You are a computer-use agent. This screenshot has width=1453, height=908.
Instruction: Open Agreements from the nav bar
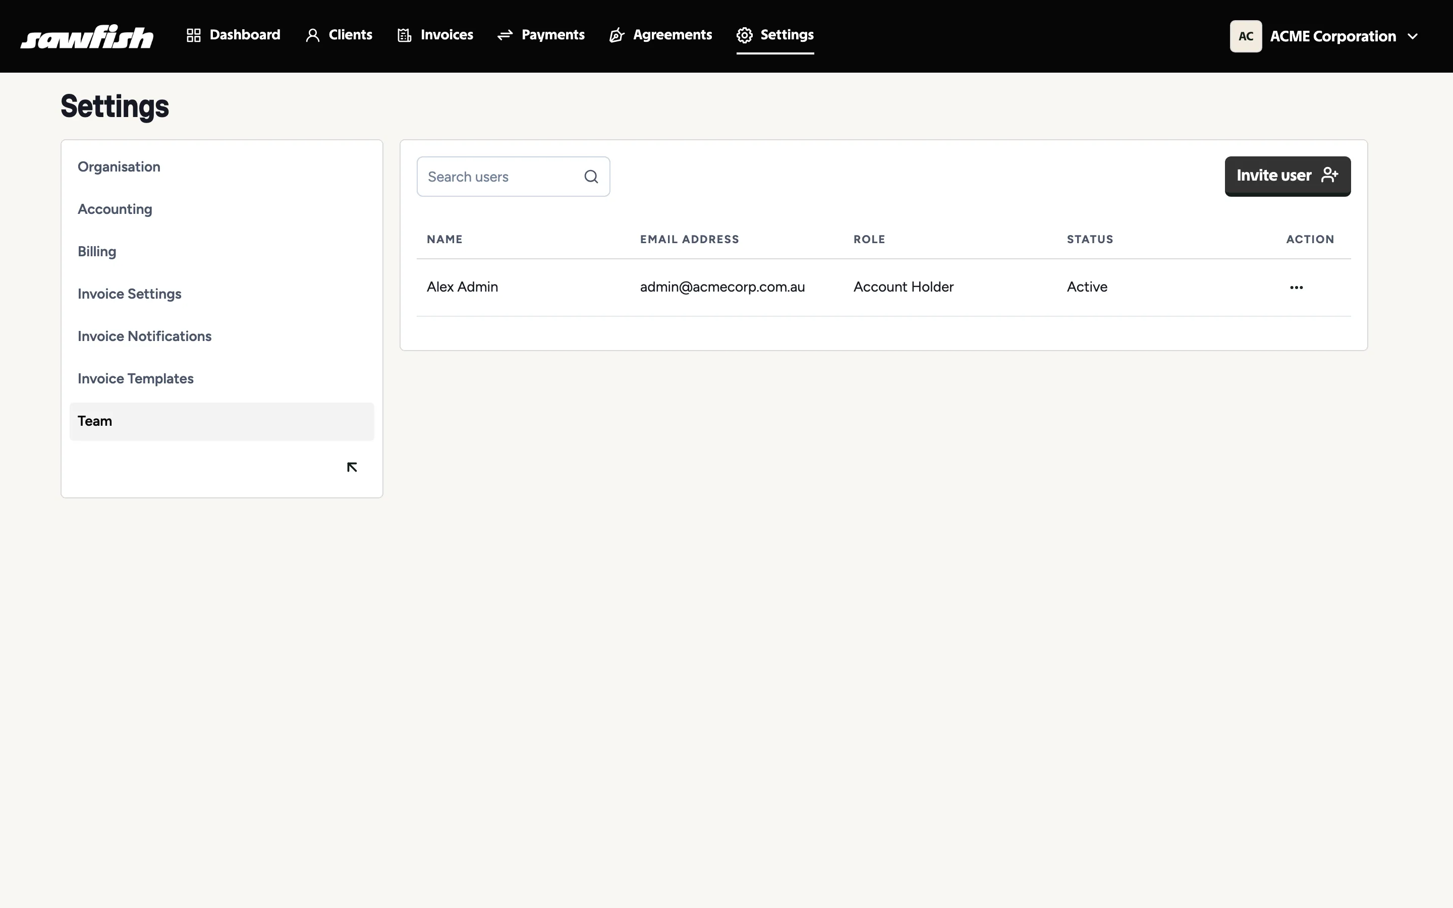[660, 35]
